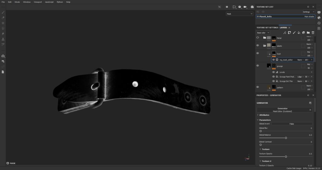
Task: Open the File menu
Action: click(3, 2)
